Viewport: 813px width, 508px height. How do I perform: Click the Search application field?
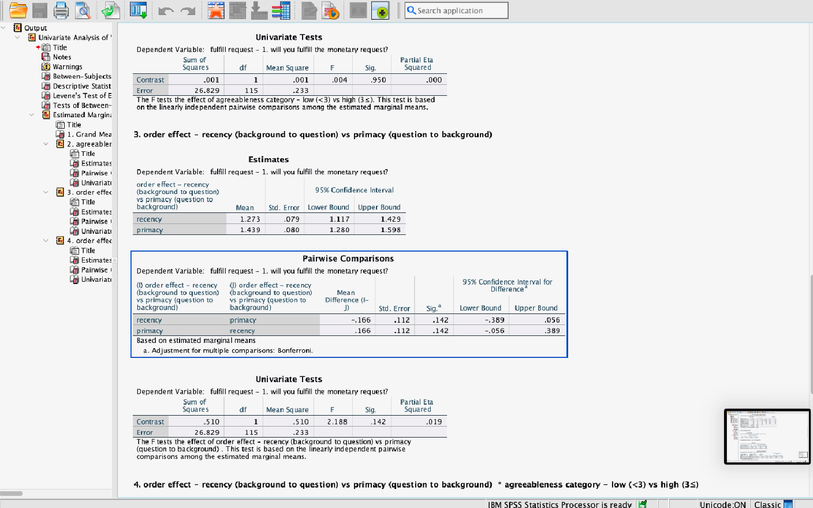pos(456,10)
